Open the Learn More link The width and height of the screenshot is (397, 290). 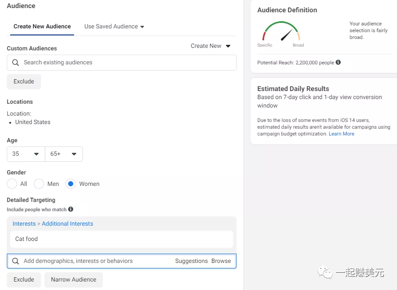[x=342, y=134]
